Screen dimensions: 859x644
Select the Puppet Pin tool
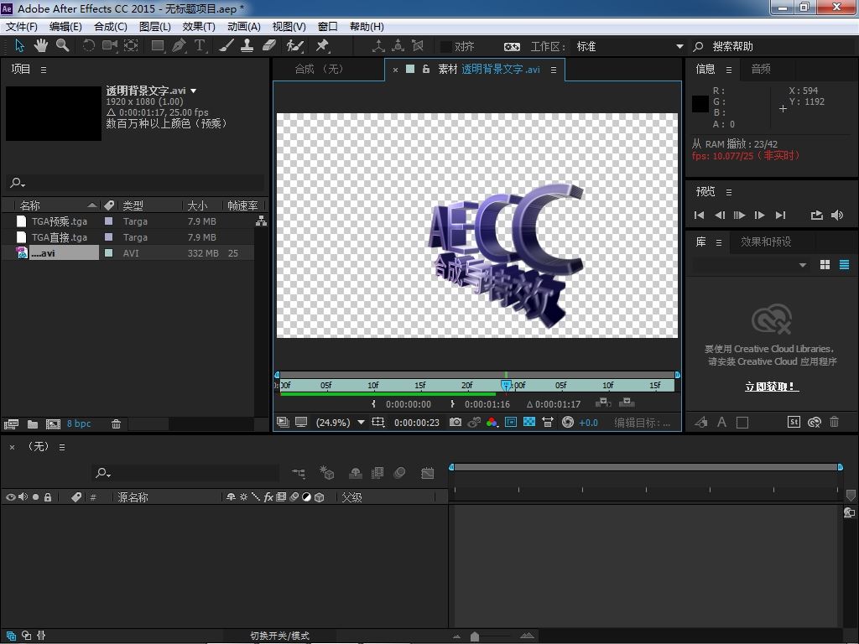(322, 46)
